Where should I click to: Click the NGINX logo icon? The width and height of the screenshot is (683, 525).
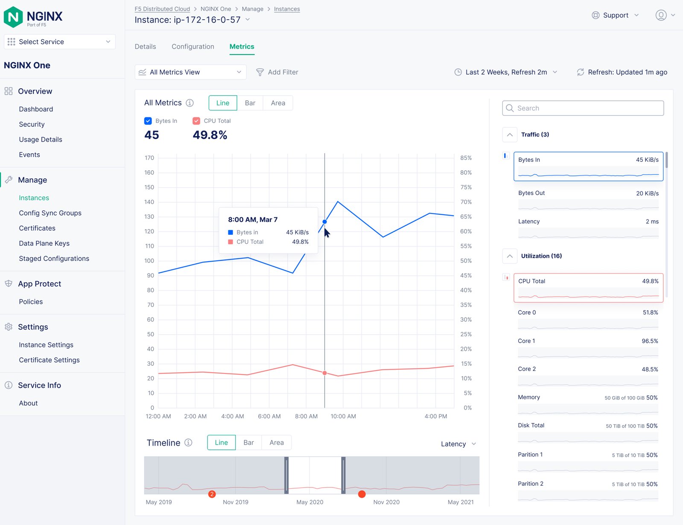click(x=13, y=17)
